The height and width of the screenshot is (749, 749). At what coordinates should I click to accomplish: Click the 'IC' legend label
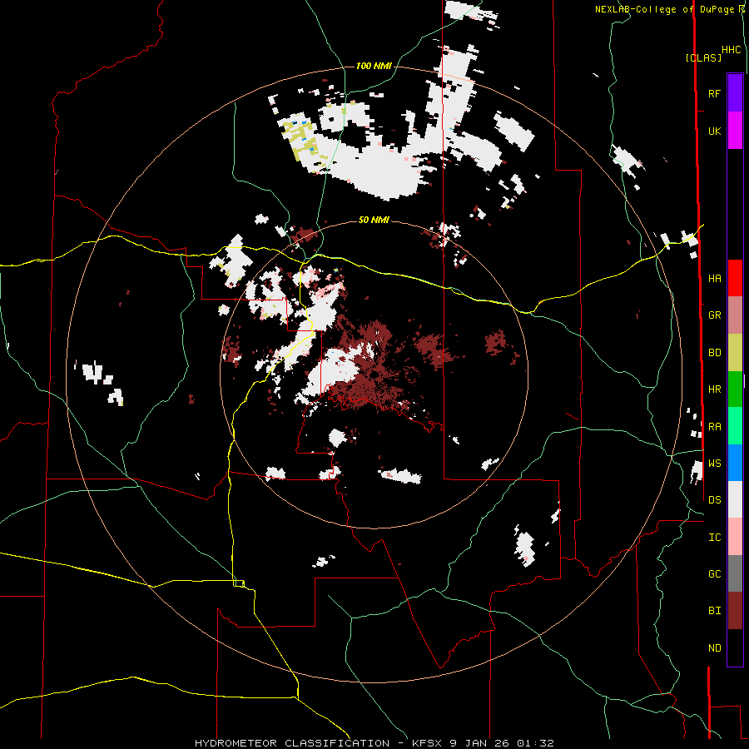click(714, 537)
